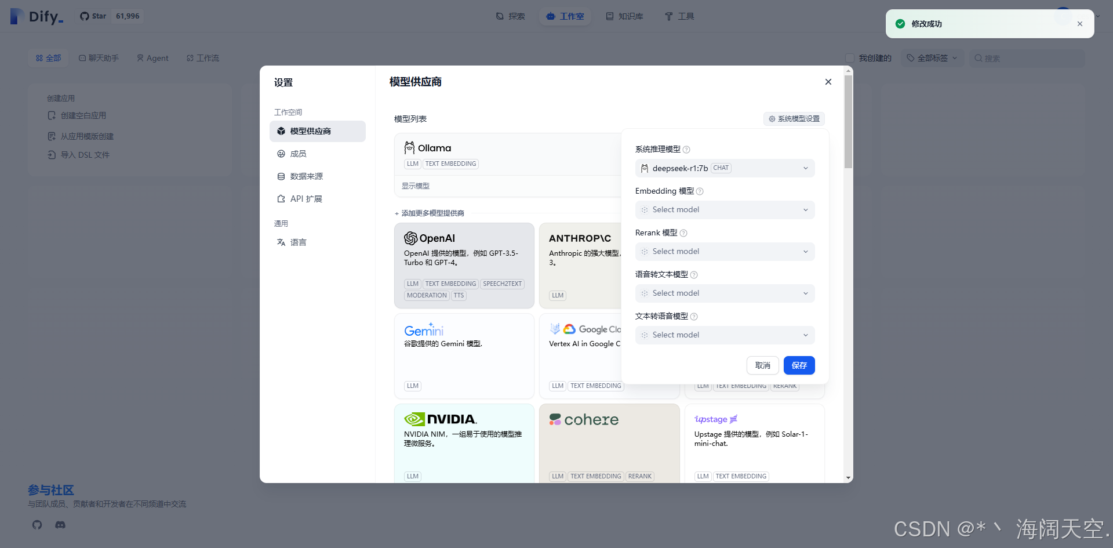The image size is (1113, 548).
Task: Click the 保存 button
Action: (x=799, y=365)
